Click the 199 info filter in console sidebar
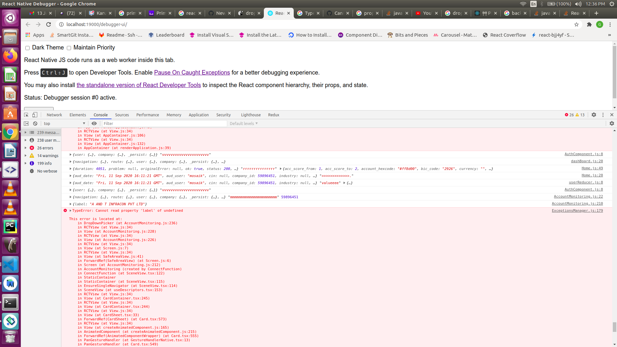 pos(44,163)
